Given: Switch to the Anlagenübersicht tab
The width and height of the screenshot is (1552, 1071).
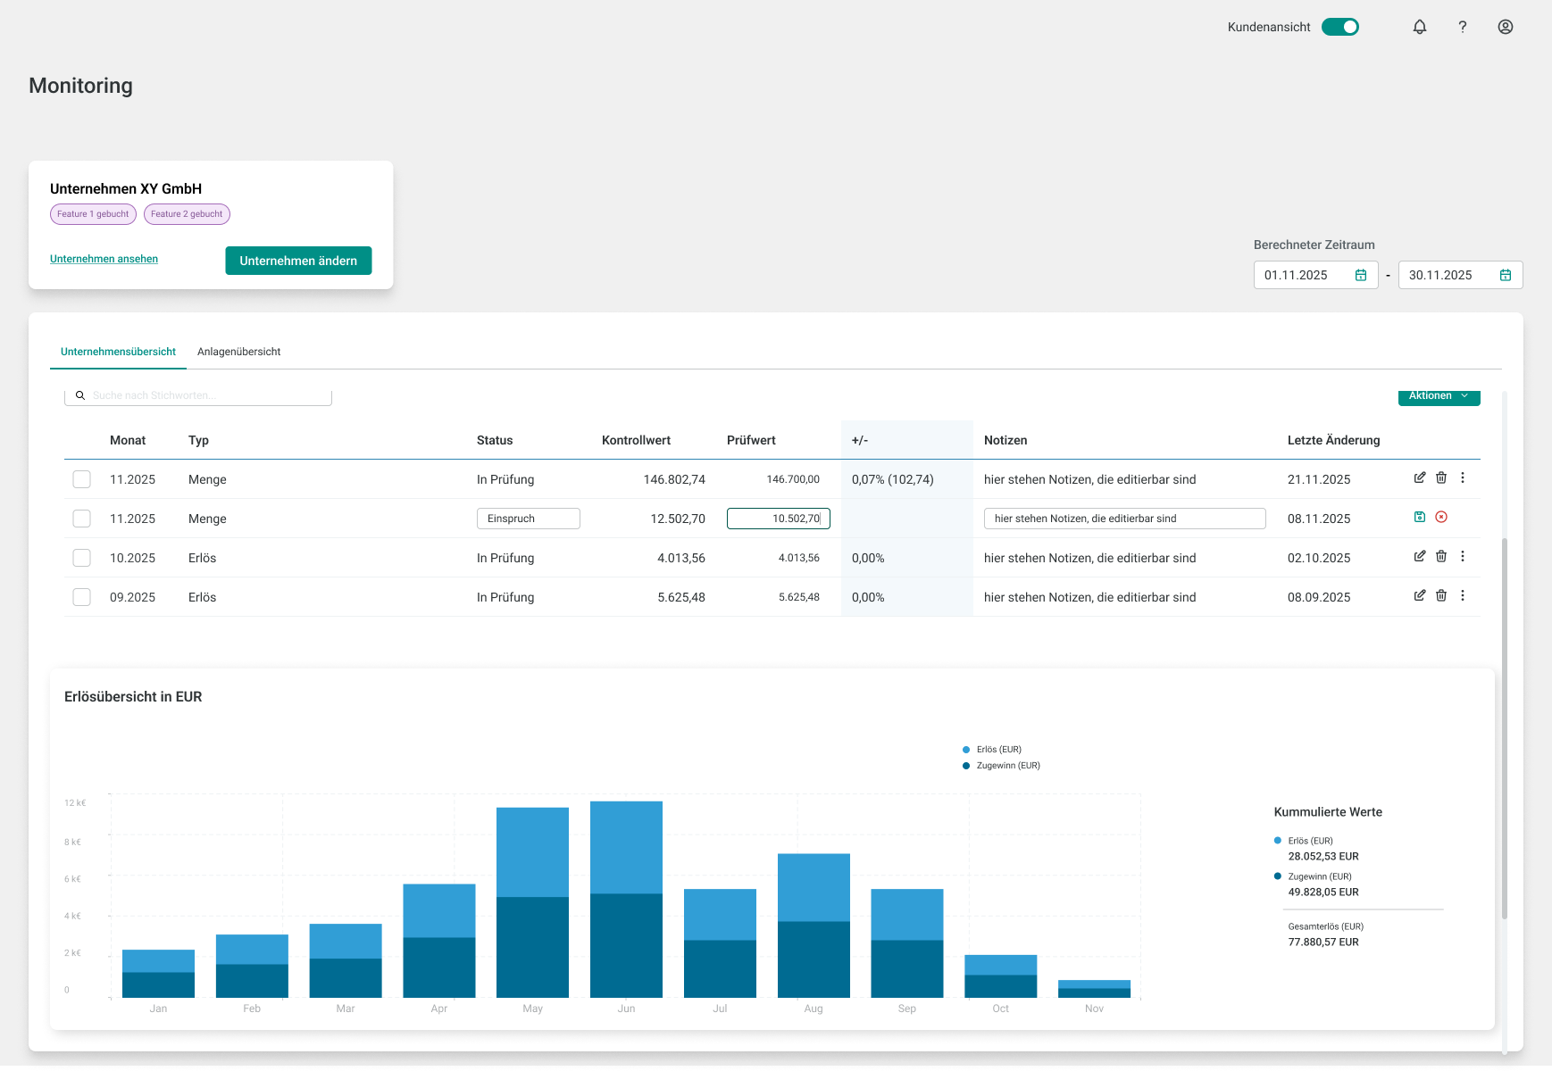Looking at the screenshot, I should (x=238, y=352).
